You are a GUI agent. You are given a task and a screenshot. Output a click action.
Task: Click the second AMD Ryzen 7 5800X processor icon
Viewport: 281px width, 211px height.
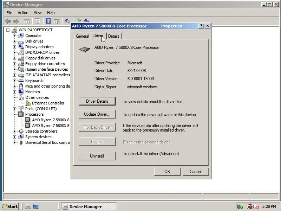28,126
